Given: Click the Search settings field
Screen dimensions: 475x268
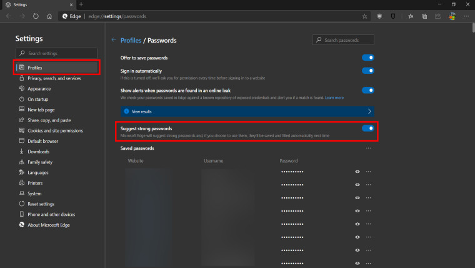Looking at the screenshot, I should click(57, 53).
